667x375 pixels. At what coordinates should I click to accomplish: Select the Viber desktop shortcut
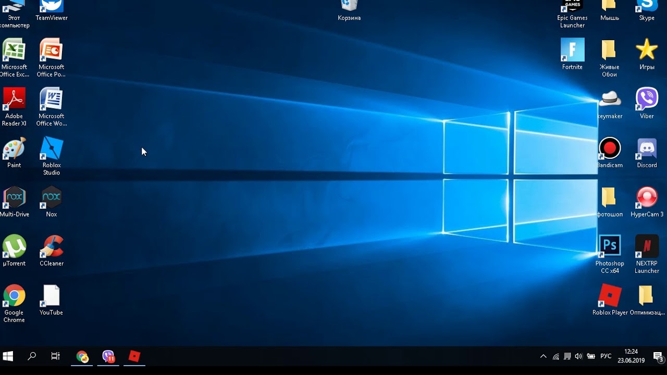click(x=647, y=104)
